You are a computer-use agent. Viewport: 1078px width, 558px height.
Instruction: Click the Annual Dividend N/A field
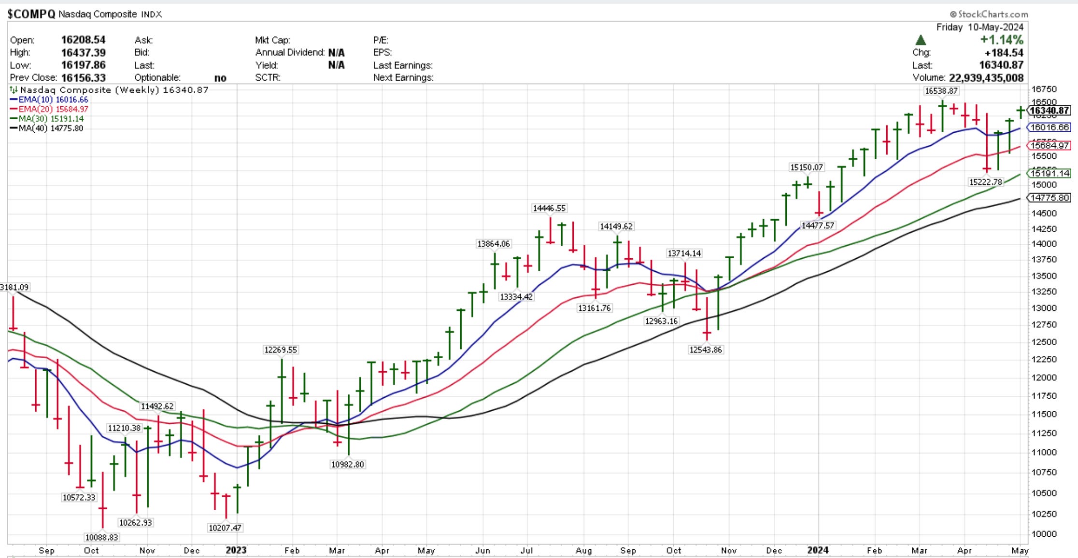(x=300, y=52)
